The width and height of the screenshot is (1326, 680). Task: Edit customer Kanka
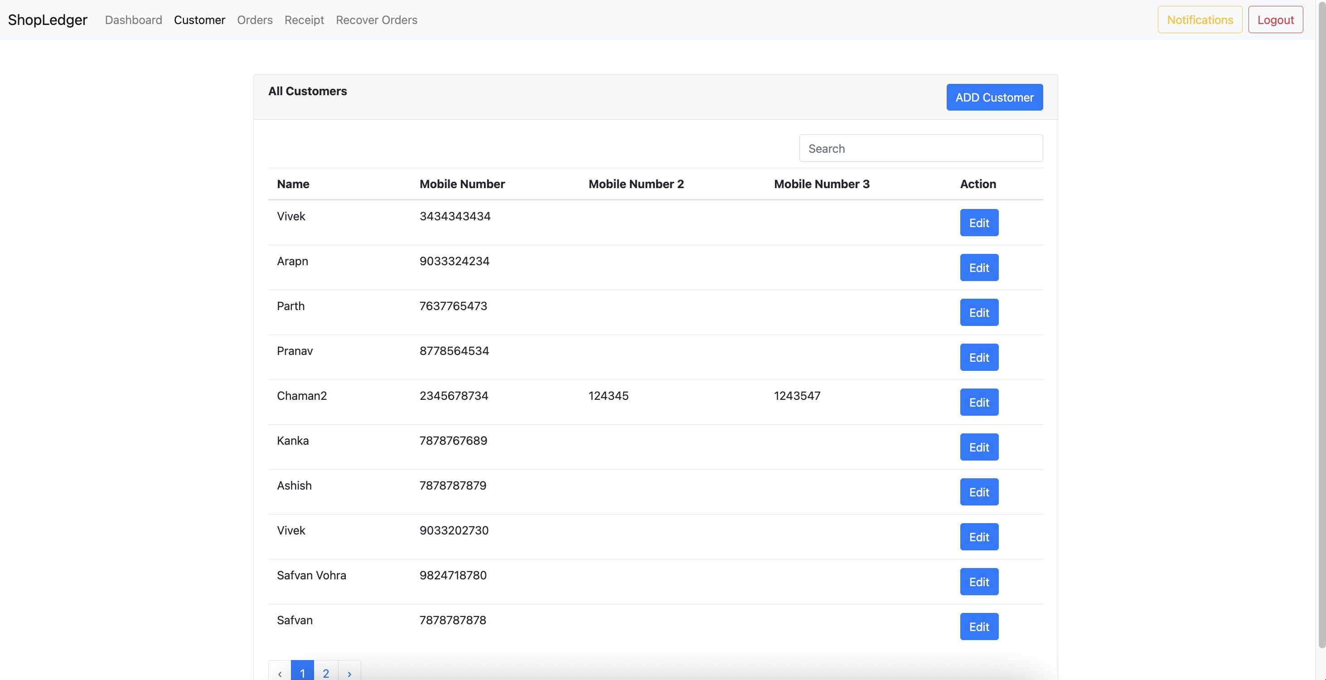(978, 447)
